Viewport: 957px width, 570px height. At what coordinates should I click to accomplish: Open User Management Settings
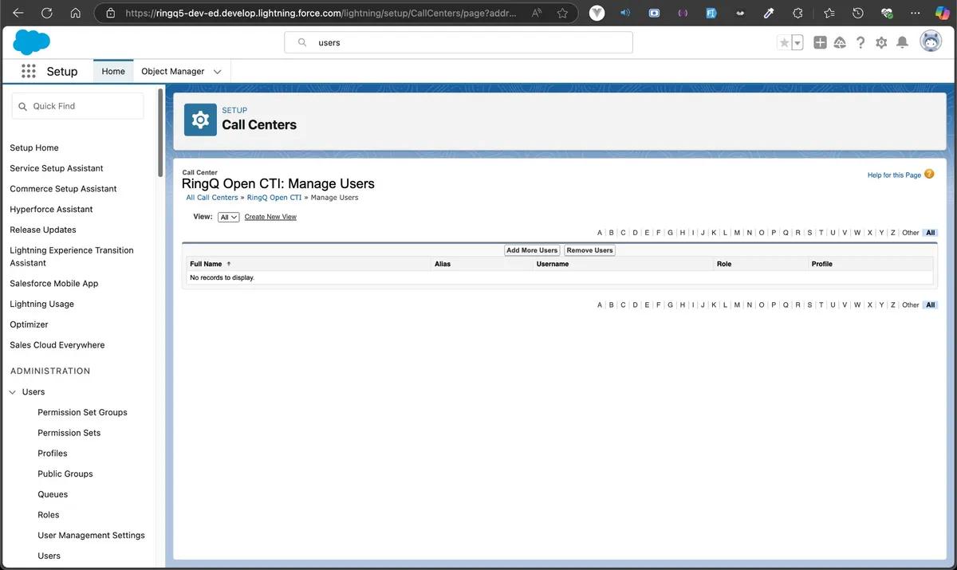[x=92, y=536]
